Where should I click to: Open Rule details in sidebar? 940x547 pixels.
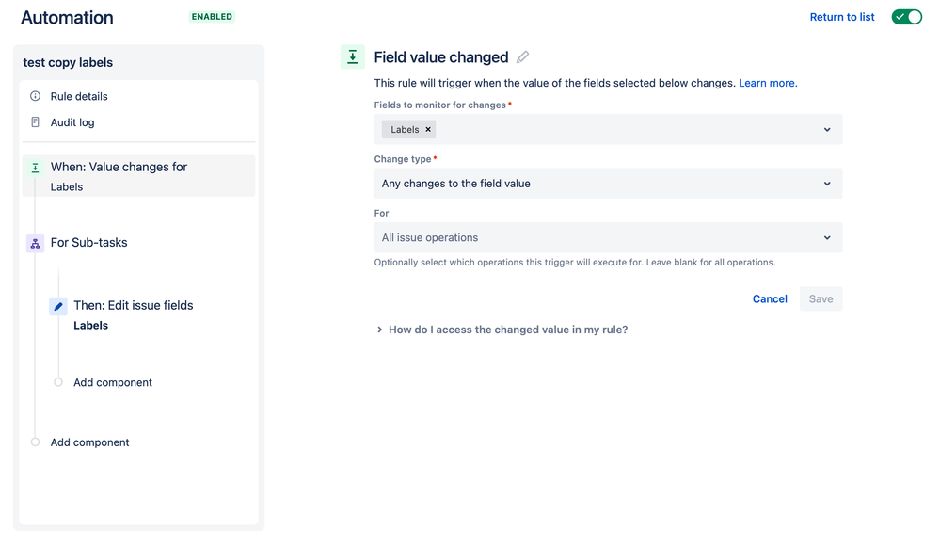[x=79, y=96]
